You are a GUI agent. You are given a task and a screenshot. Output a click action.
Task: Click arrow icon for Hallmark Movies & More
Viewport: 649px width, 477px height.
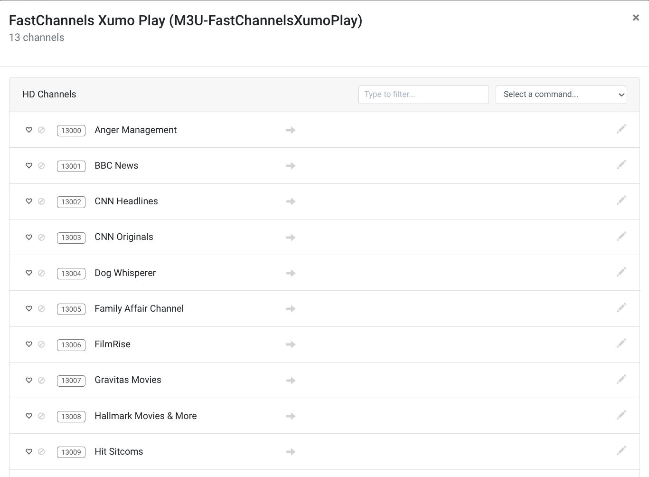click(291, 416)
